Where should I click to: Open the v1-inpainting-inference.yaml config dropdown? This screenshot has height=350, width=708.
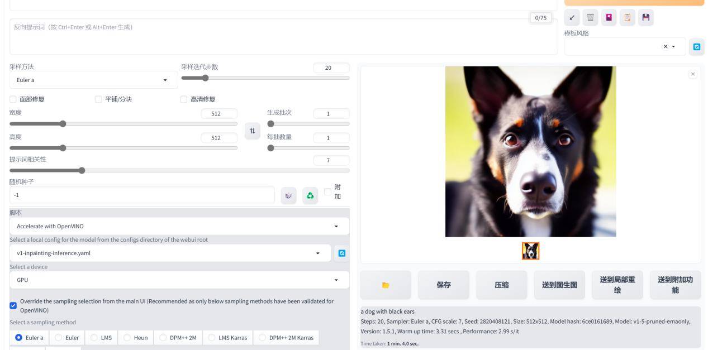pyautogui.click(x=170, y=253)
